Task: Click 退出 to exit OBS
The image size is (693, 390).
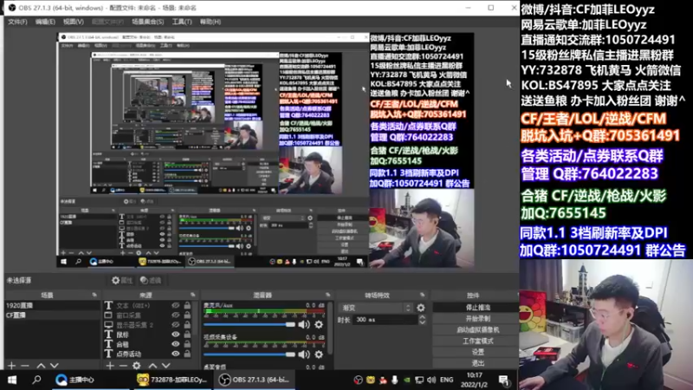Action: coord(477,363)
